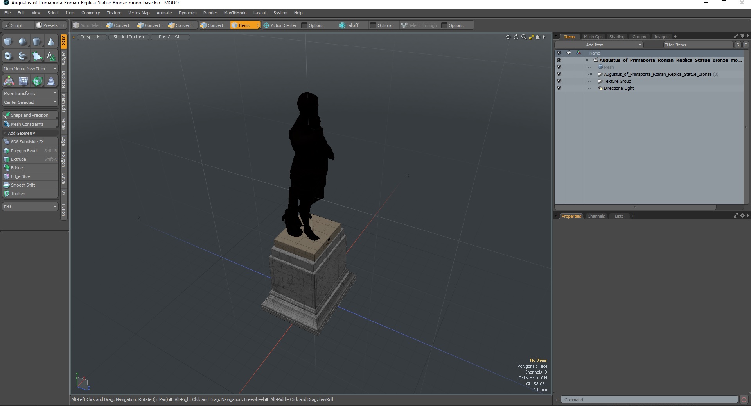Select the Cylinder primitive tool
This screenshot has height=406, width=751.
click(37, 42)
